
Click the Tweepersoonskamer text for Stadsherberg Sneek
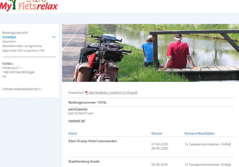click(208, 165)
